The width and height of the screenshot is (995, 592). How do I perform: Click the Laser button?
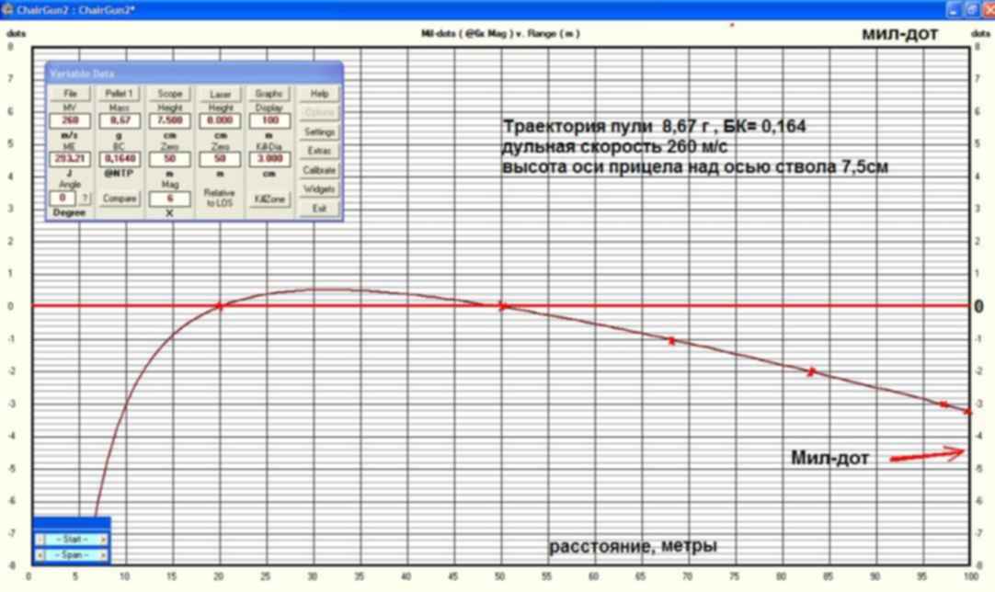pyautogui.click(x=220, y=94)
